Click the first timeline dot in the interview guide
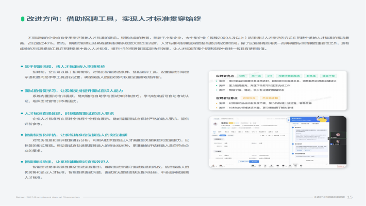The image size is (366, 206). [293, 128]
